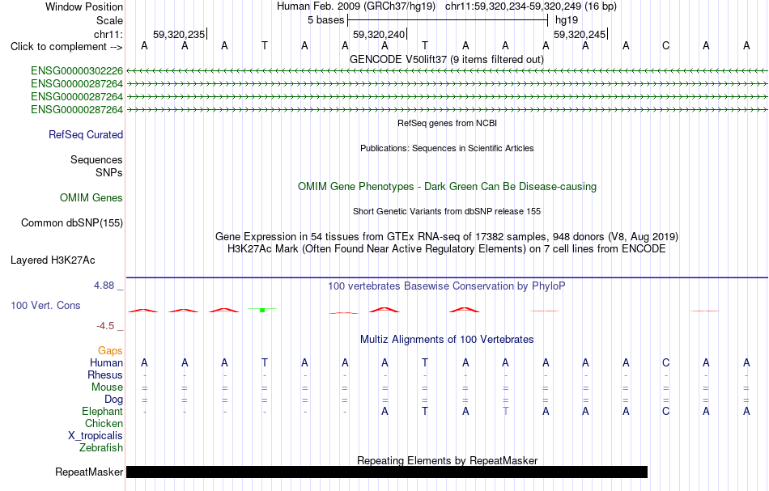Click '100 vertebrates Basewise Conservation by PhyloP' title
Screen dimensions: 769x491
[x=447, y=286]
